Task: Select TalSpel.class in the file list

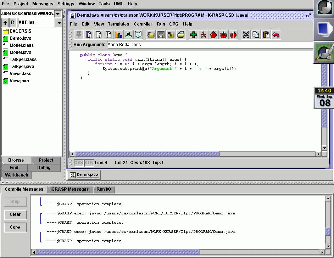Action: pos(20,60)
